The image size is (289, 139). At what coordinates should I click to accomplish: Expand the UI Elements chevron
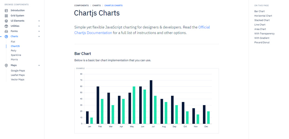39,21
